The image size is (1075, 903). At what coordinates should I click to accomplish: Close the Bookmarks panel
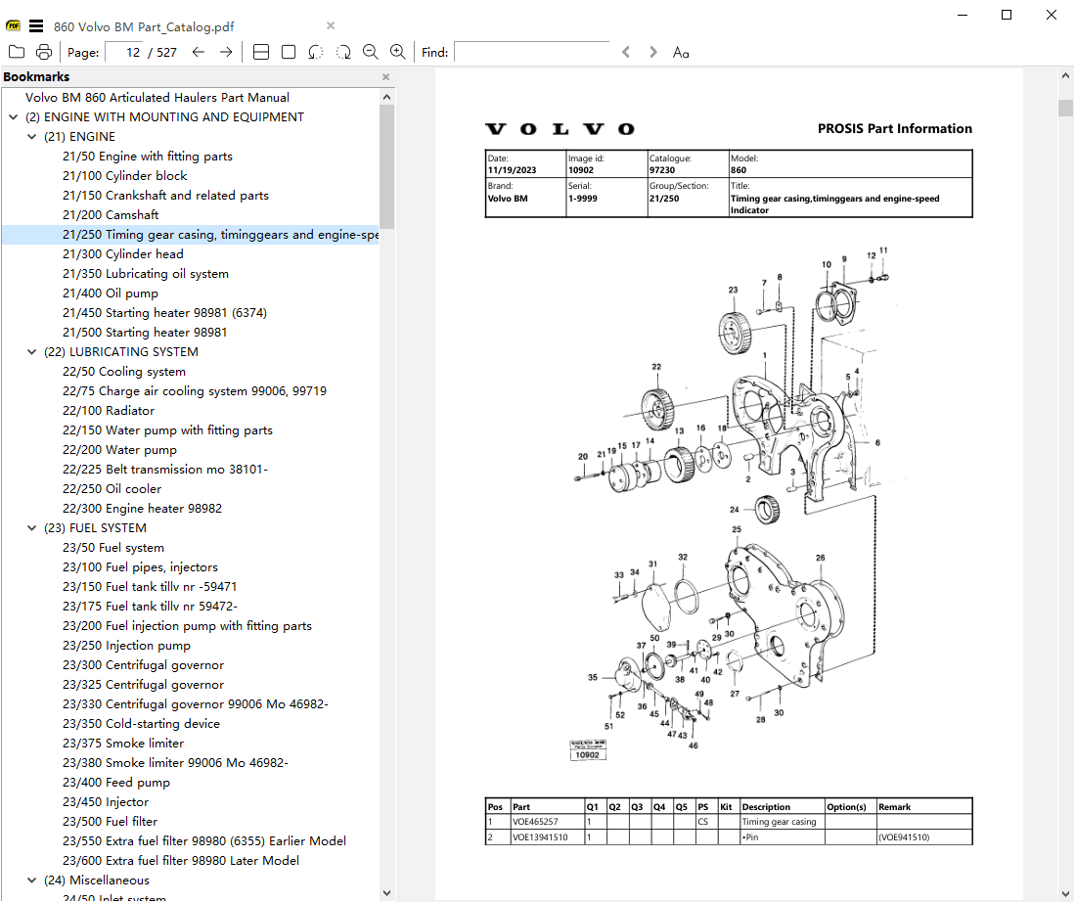coord(386,76)
